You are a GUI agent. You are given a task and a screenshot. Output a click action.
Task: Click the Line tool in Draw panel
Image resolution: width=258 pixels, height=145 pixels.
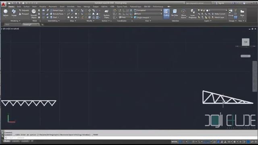tap(72, 14)
